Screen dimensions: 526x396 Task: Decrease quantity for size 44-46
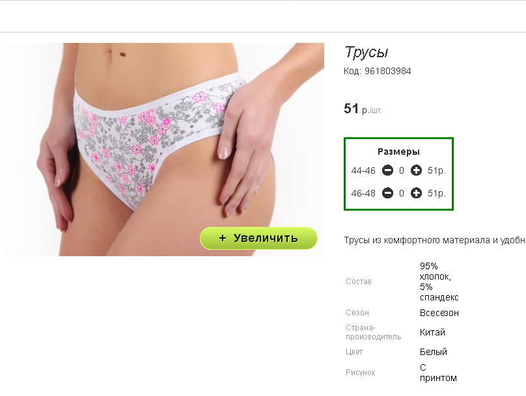click(387, 170)
